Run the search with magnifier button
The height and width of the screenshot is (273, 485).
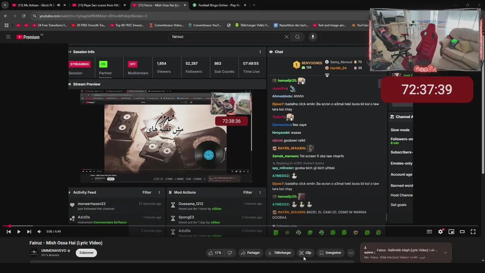pos(297,37)
